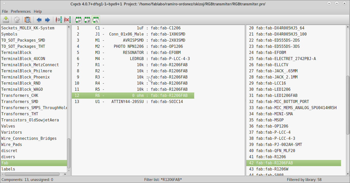
Task: Select Transistors_OldSowjetAera library
Action: (34, 120)
